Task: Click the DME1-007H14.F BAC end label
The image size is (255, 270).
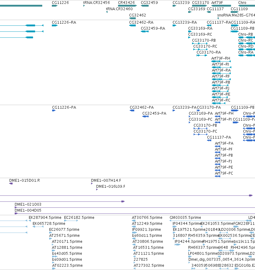Action: [106, 180]
